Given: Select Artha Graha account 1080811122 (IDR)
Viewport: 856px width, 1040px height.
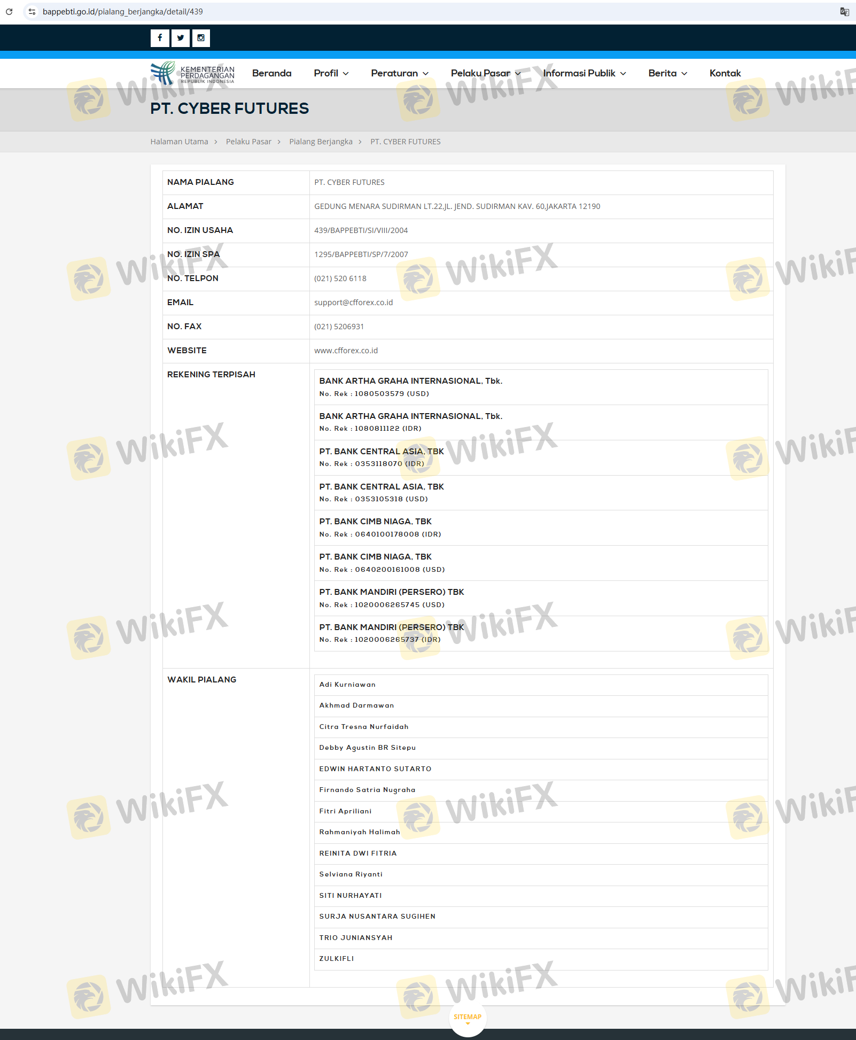Looking at the screenshot, I should [x=541, y=423].
